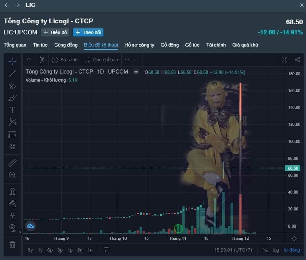Select the ruler measure tool

[x=12, y=163]
